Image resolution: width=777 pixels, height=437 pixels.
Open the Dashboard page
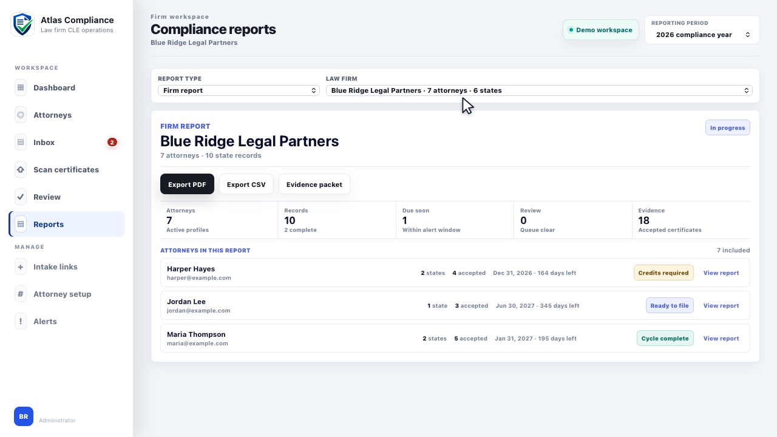(67, 87)
